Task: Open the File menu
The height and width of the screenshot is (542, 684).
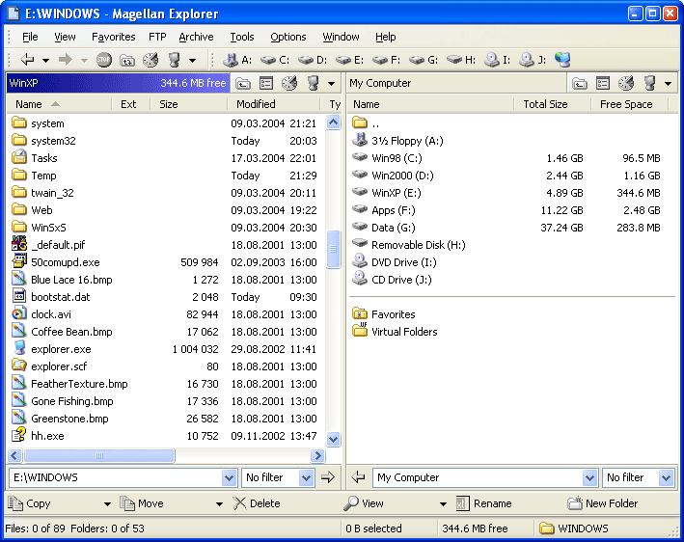Action: pyautogui.click(x=30, y=37)
